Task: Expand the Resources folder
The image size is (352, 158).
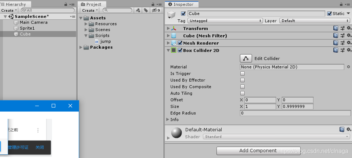Action: [x=86, y=24]
